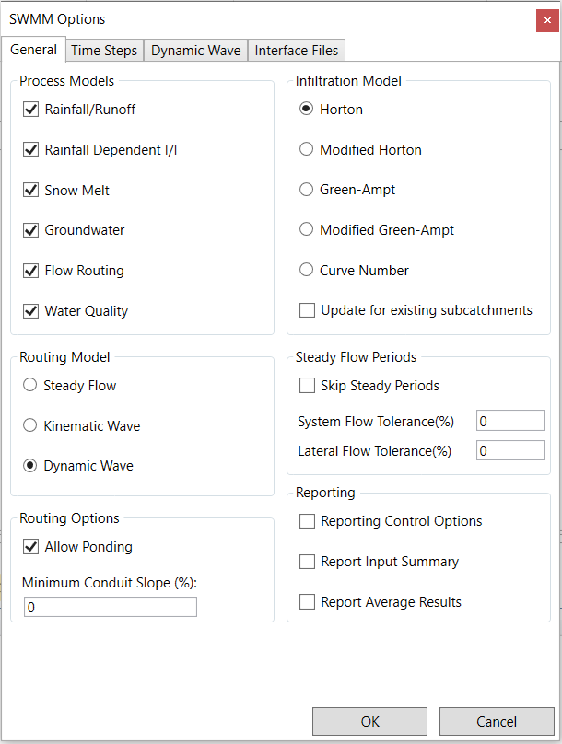The width and height of the screenshot is (562, 744).
Task: Switch to the Time Steps tab
Action: [x=104, y=51]
